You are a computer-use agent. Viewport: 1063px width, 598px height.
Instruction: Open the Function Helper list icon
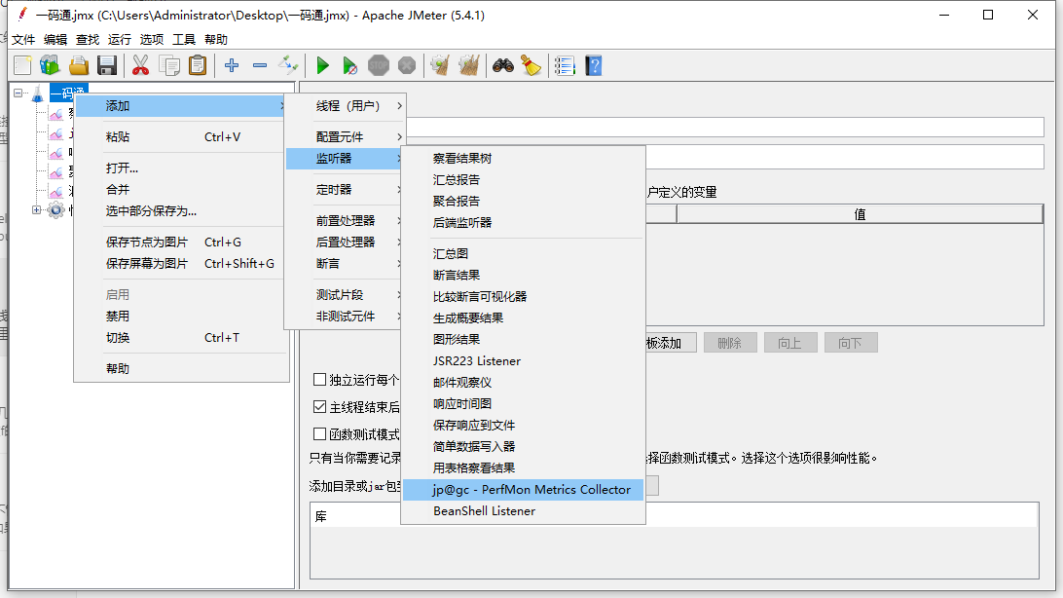point(565,66)
